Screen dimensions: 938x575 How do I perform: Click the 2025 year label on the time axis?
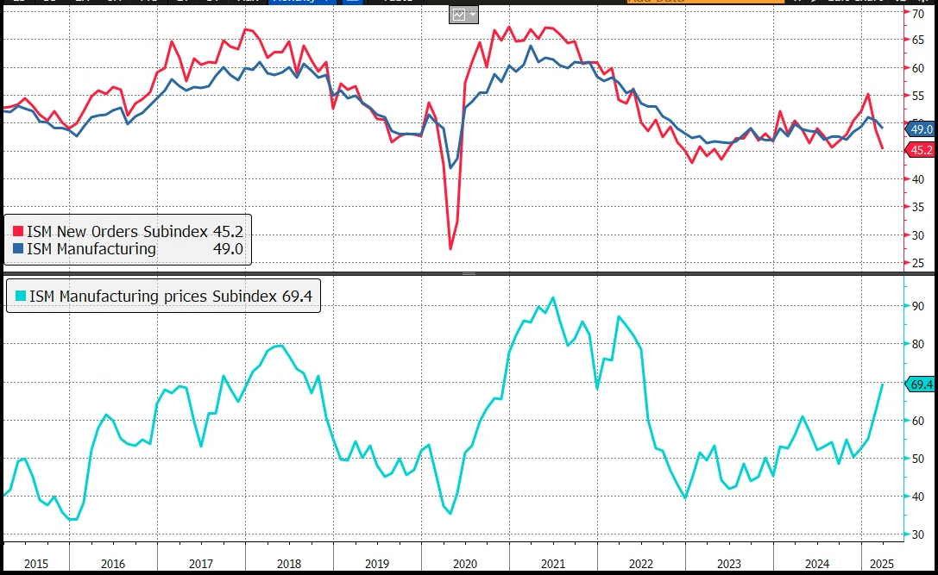[x=882, y=564]
